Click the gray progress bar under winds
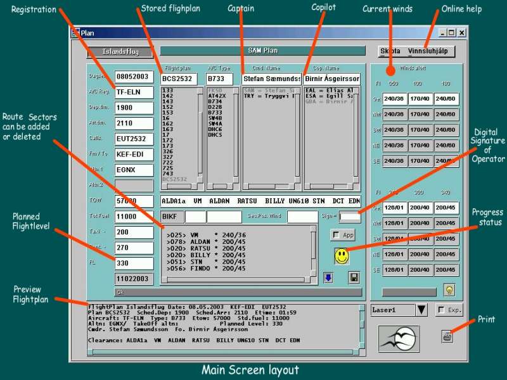Viewport: 507px width, 380px height. tap(409, 292)
